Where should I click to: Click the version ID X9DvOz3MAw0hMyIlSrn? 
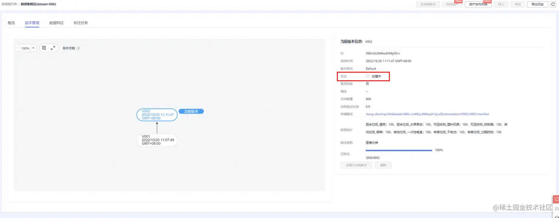coord(383,54)
